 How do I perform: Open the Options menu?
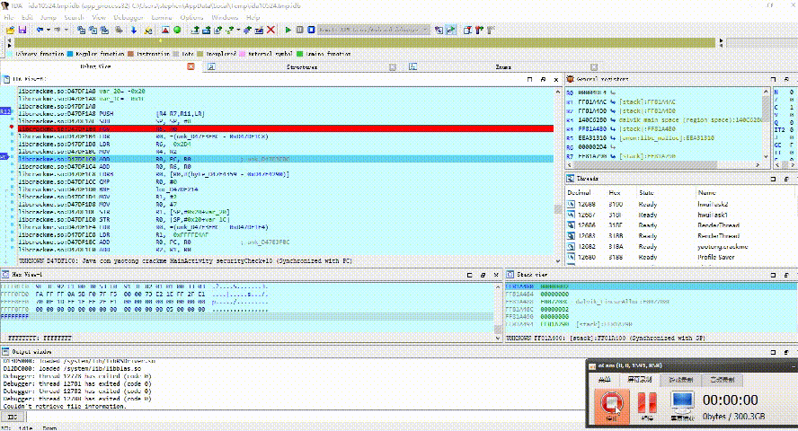click(x=191, y=17)
